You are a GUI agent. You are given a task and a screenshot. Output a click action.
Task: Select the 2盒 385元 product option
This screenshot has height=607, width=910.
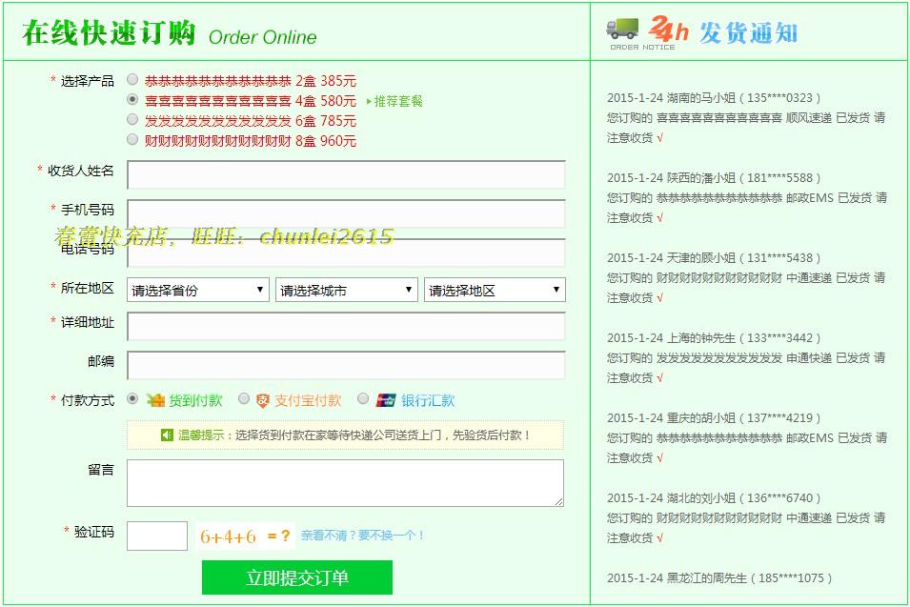pyautogui.click(x=132, y=80)
